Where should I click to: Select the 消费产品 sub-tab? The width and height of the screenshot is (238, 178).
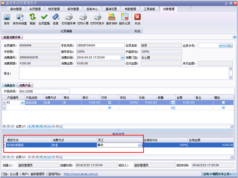(25, 85)
